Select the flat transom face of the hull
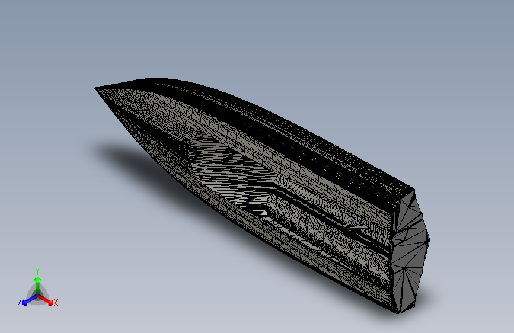 pos(410,252)
